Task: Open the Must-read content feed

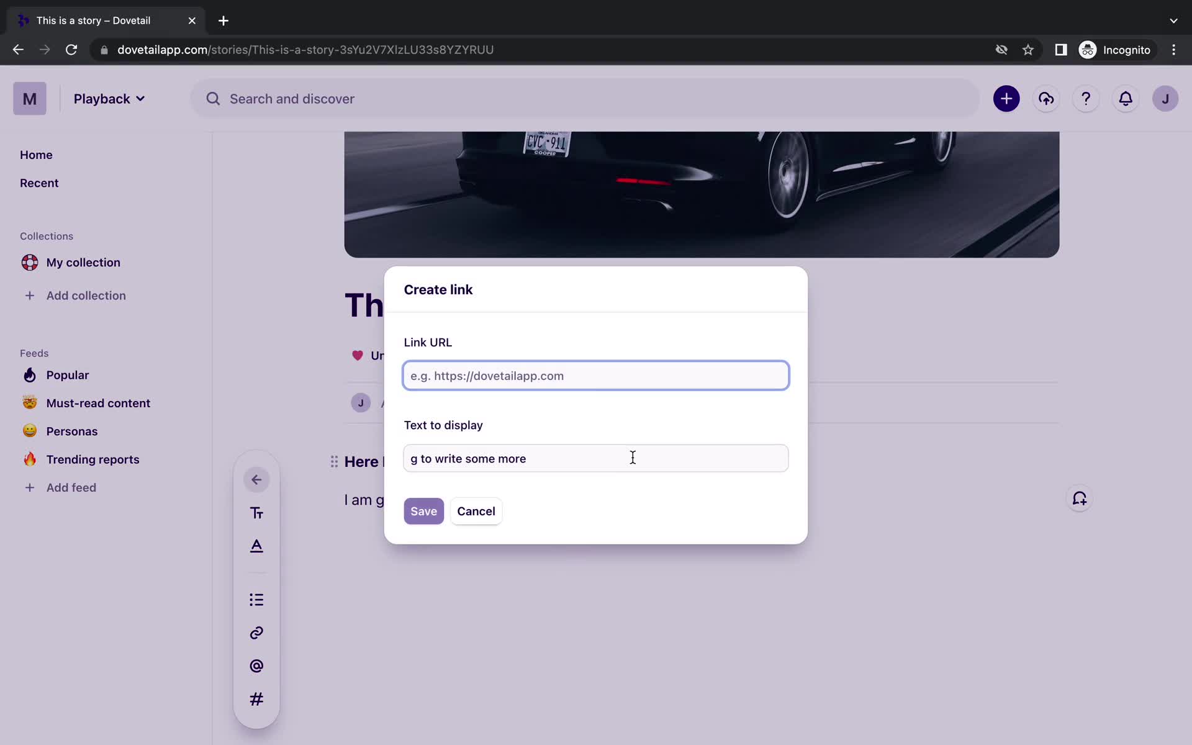Action: [x=98, y=403]
